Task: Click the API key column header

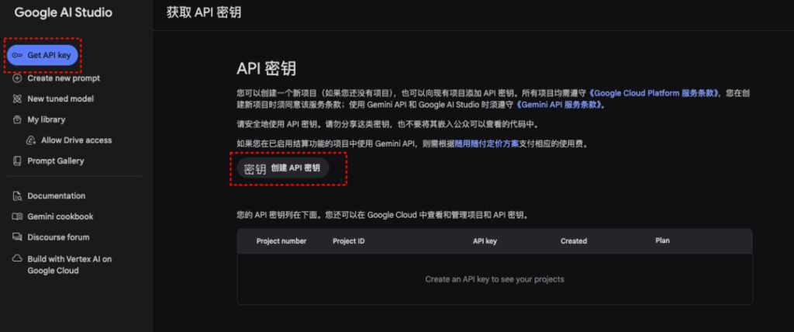Action: 485,241
